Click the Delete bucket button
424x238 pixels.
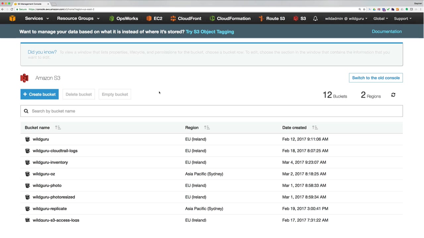pos(79,94)
